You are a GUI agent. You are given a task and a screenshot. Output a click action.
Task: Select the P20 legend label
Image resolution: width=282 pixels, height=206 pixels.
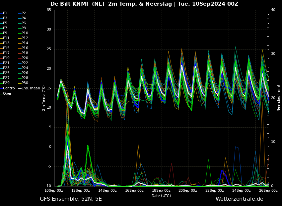(25, 58)
